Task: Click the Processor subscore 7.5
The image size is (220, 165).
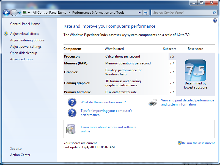Action: click(x=172, y=56)
